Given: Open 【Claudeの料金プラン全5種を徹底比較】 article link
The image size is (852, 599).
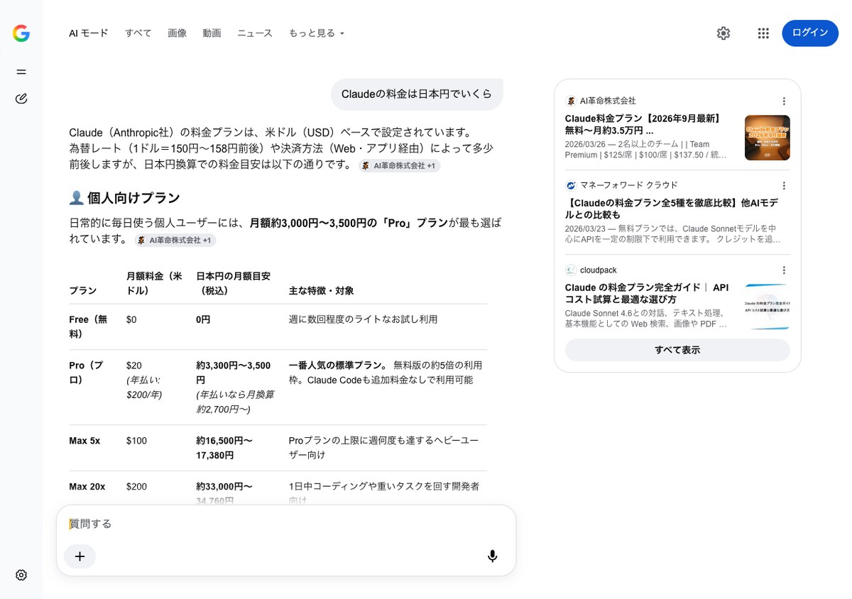Looking at the screenshot, I should 672,209.
